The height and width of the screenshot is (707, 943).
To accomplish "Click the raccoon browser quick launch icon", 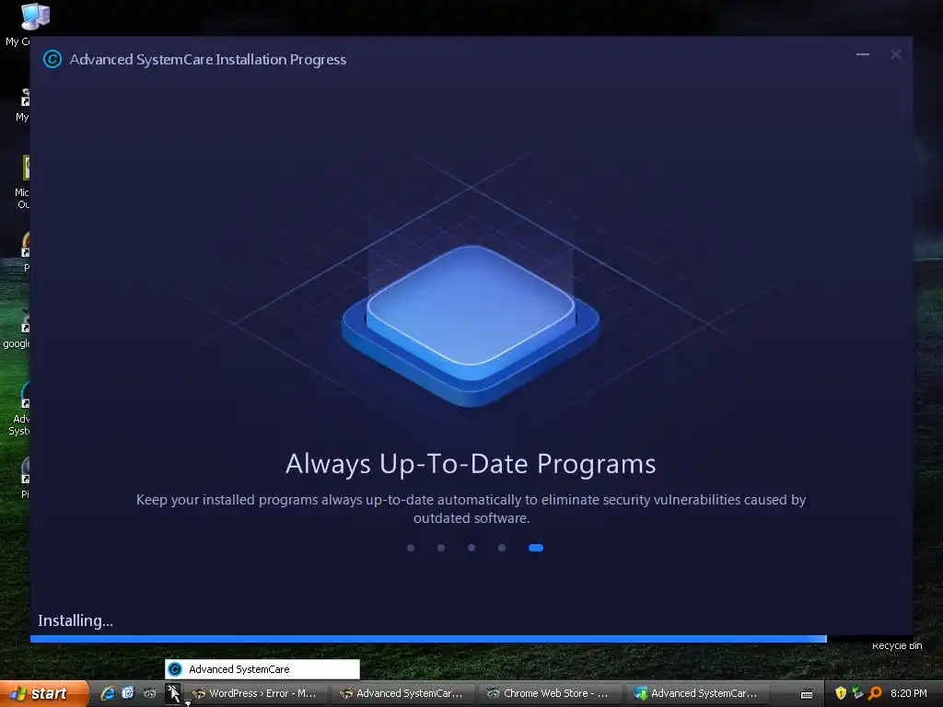I will 149,693.
